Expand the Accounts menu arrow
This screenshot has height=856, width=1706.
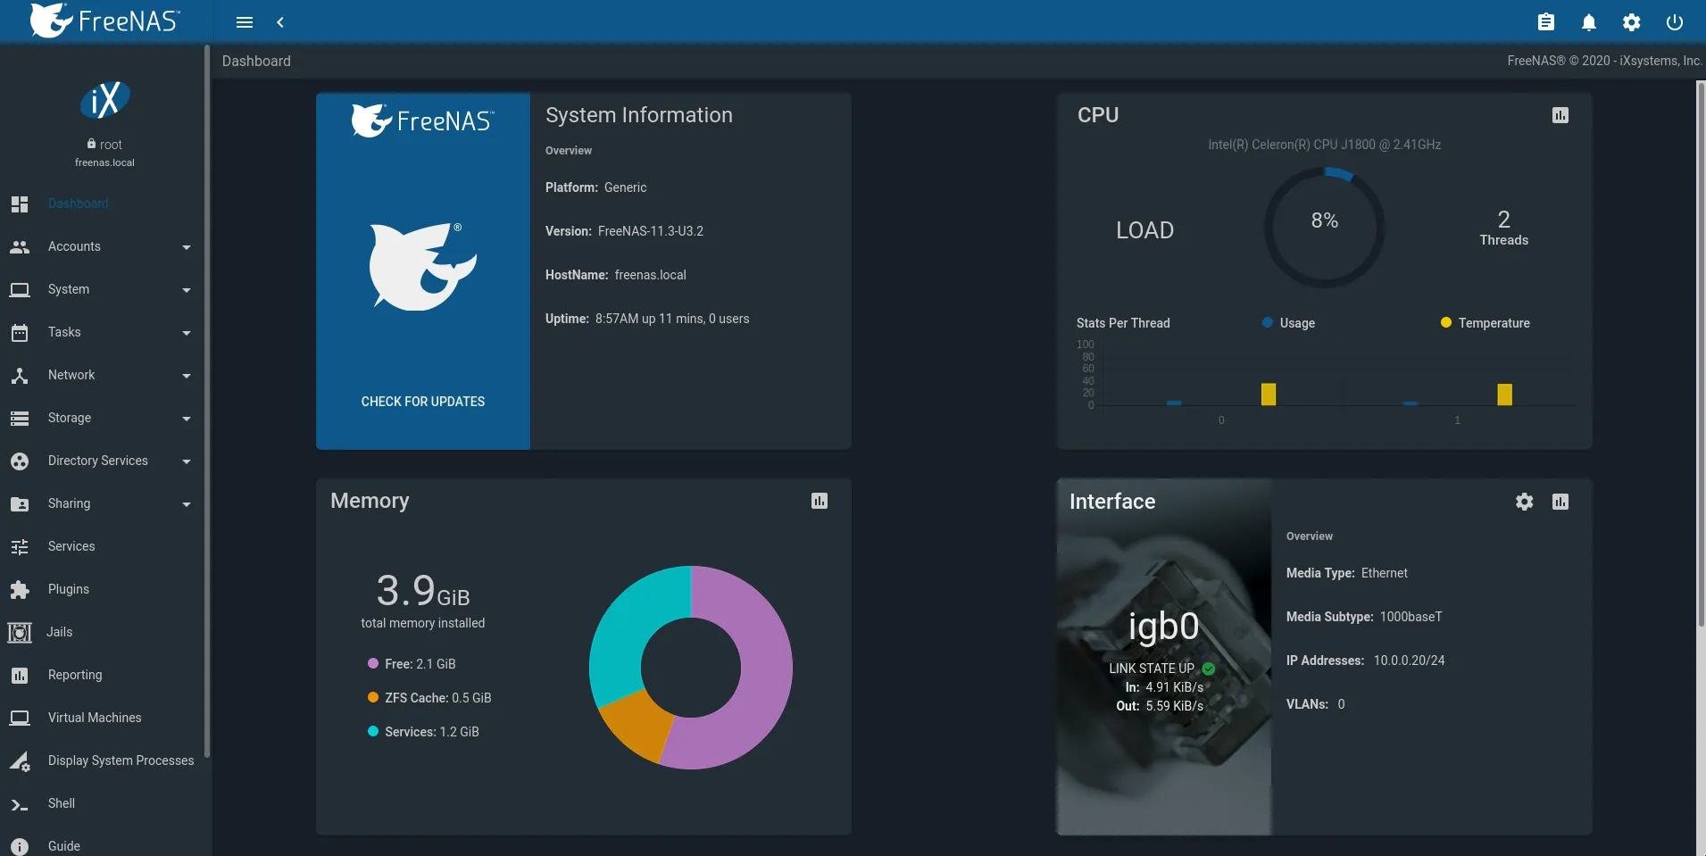pyautogui.click(x=187, y=247)
